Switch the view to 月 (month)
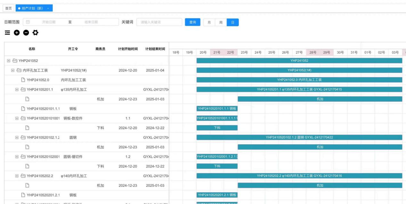Screen dimensions: 406x204 (209, 22)
